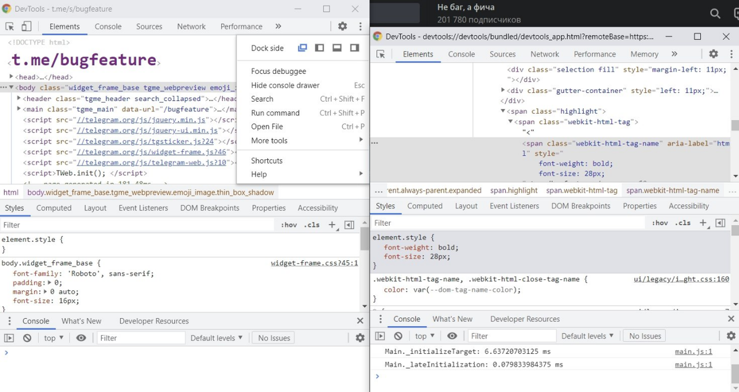The image size is (739, 392).
Task: Toggle :hov element state in left Styles
Action: click(x=289, y=225)
